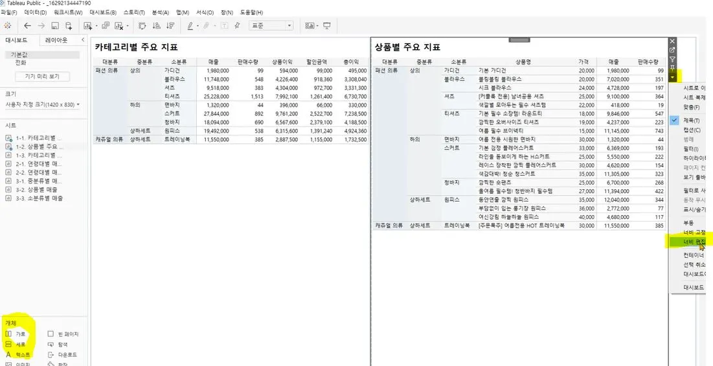Open the 대시보드(B) menu
Screen dimensions: 713x366
click(103, 12)
